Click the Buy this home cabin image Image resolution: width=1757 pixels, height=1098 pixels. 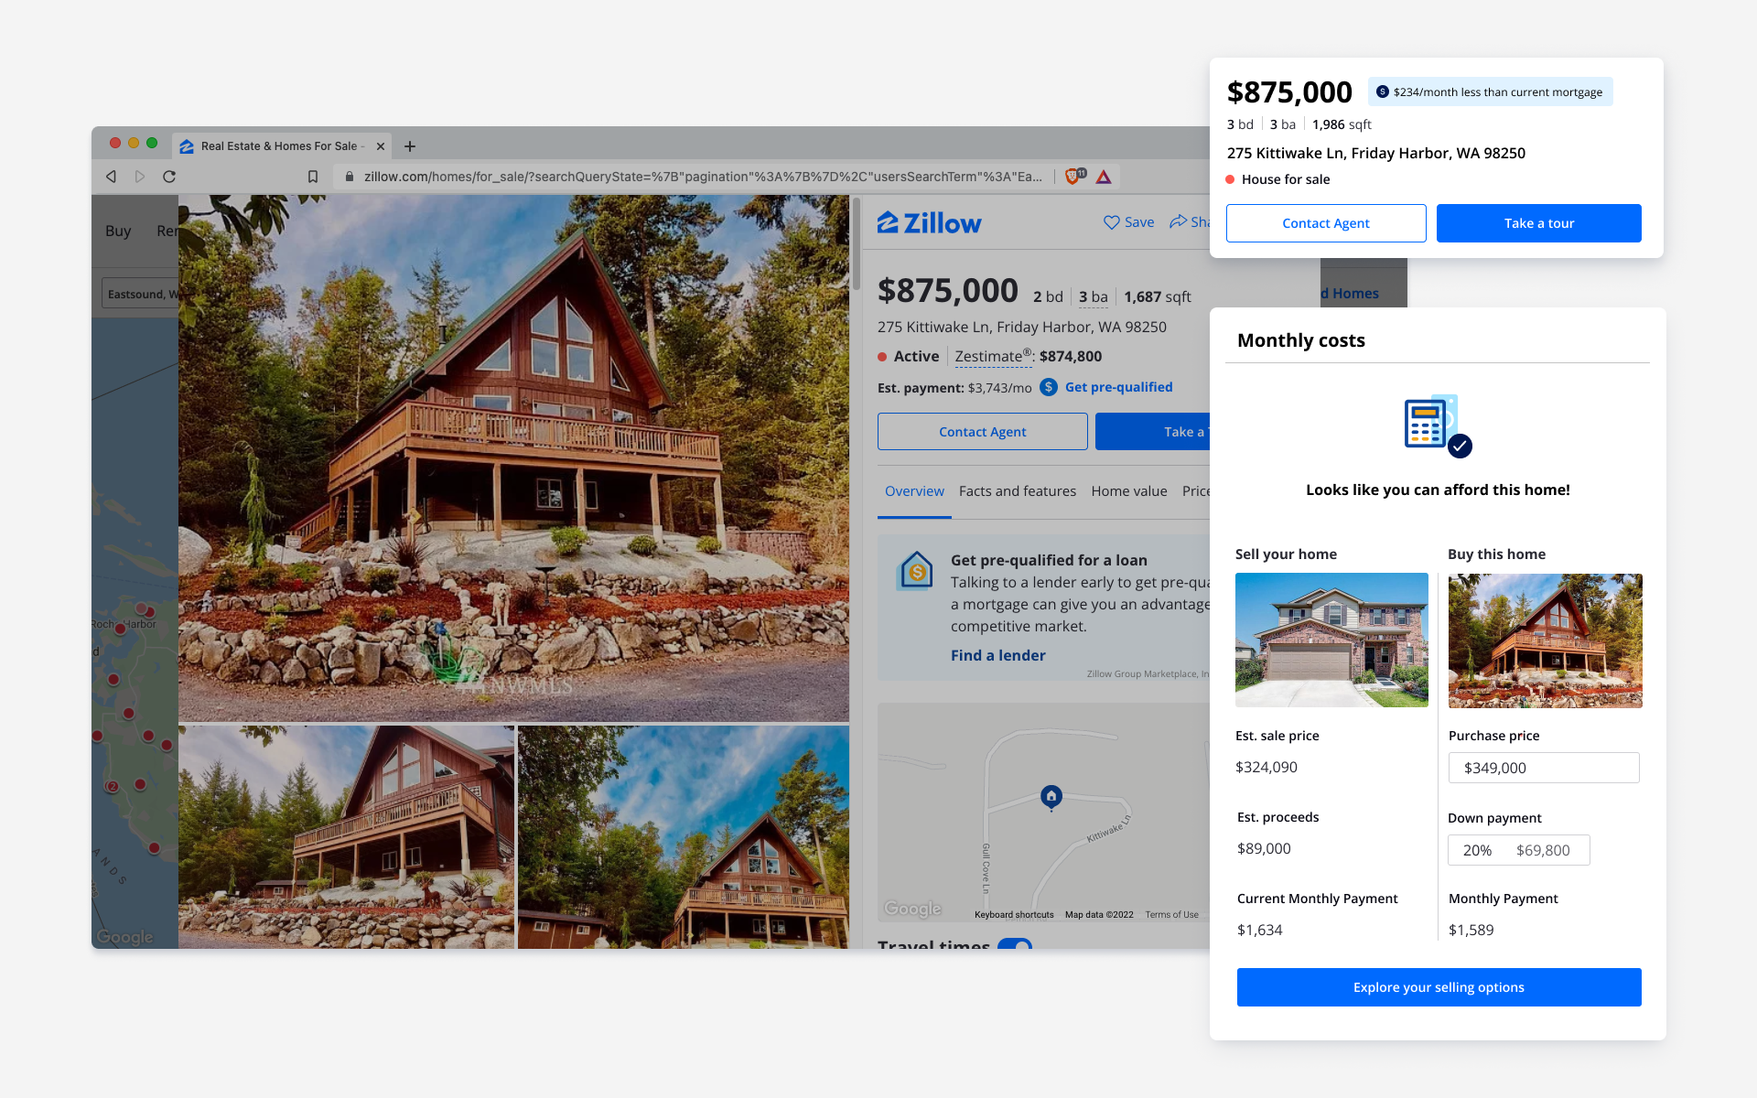coord(1546,640)
